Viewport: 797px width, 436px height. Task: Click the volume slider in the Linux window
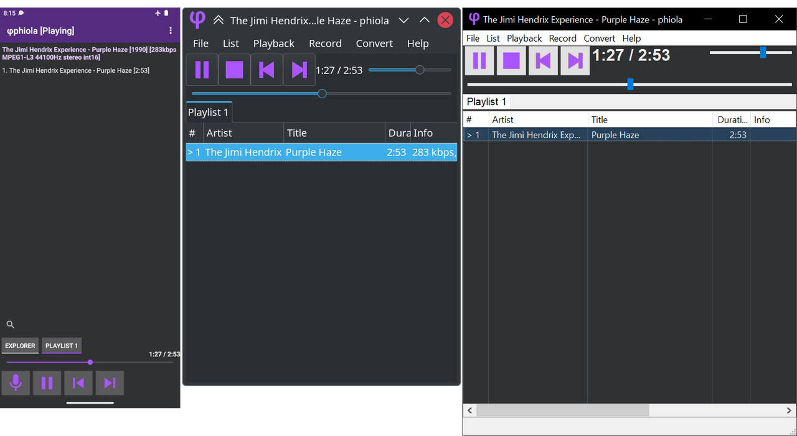click(x=410, y=70)
